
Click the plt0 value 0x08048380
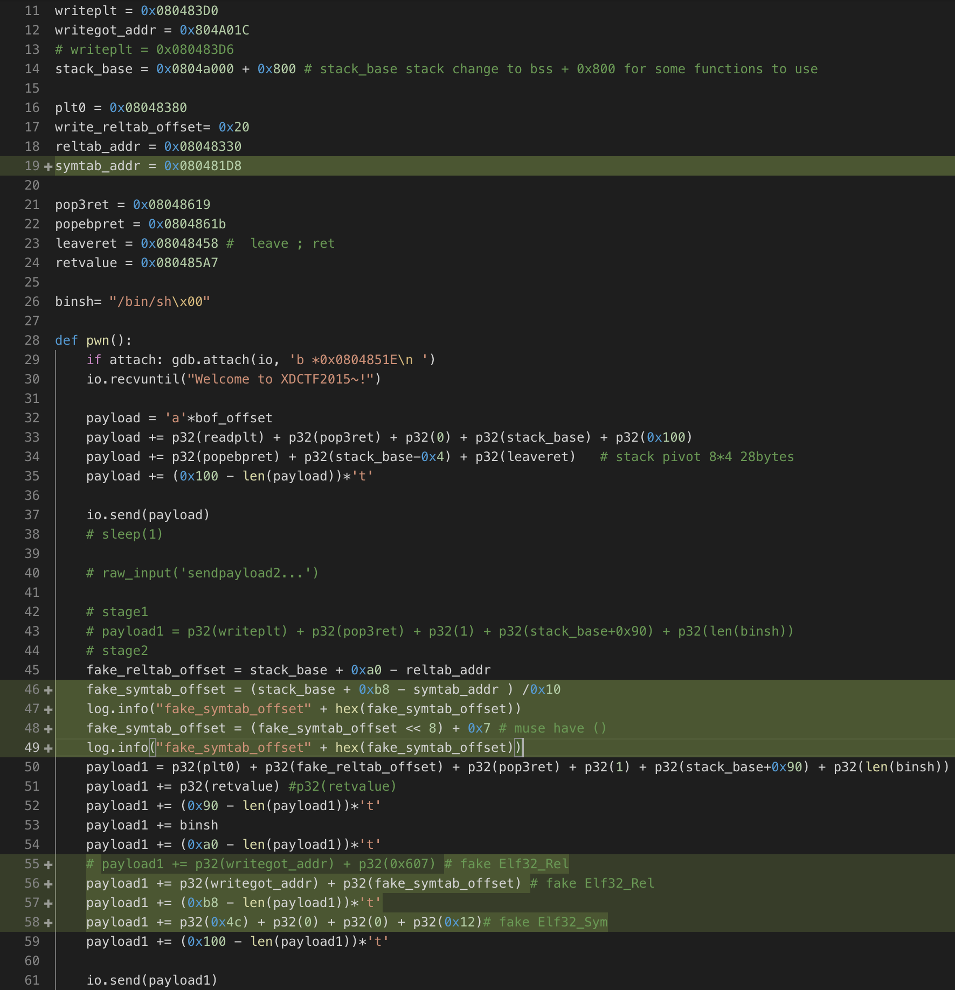148,108
